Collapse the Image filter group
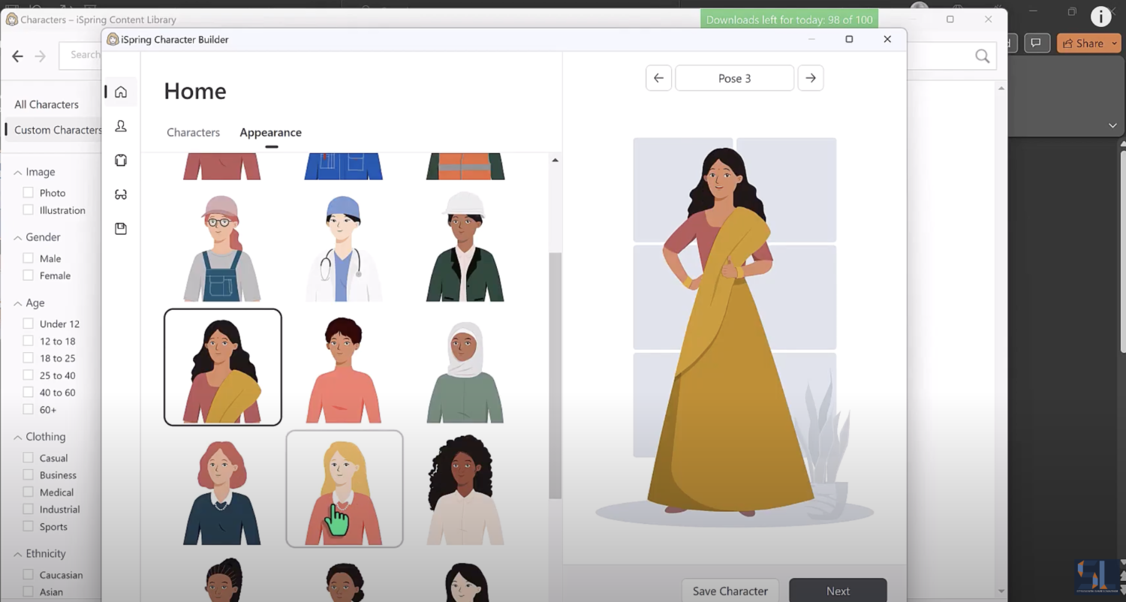This screenshot has width=1126, height=602. pos(17,173)
